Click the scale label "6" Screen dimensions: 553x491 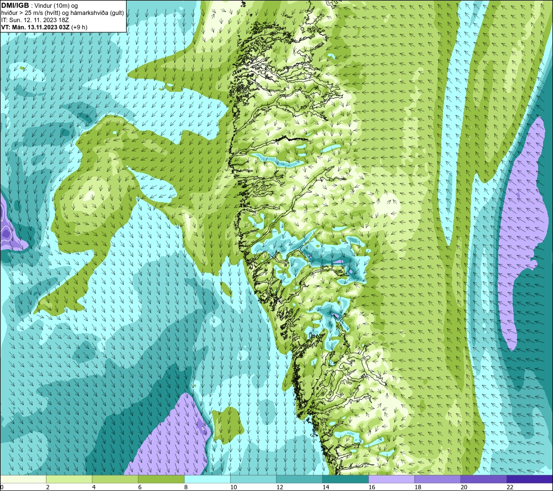[140, 488]
